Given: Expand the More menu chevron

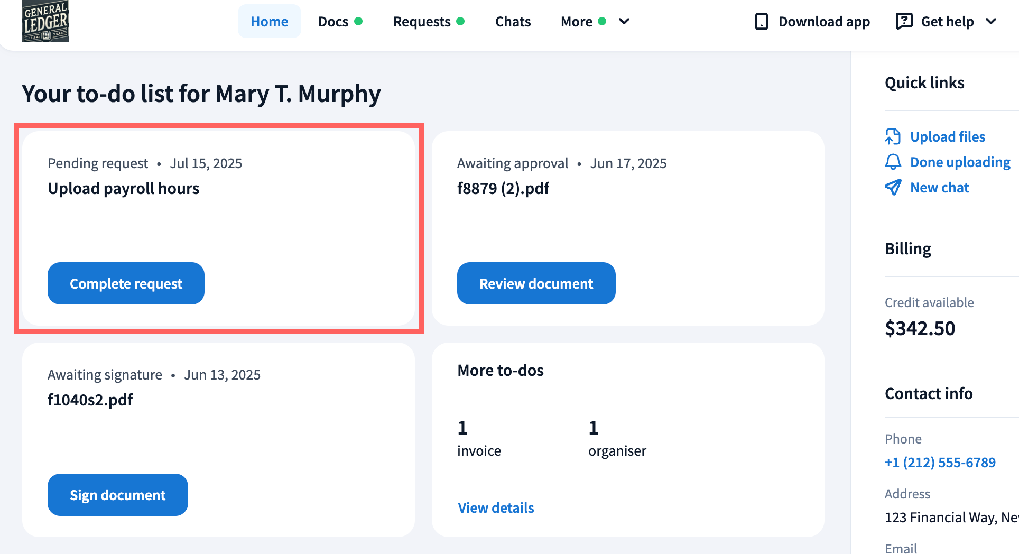Looking at the screenshot, I should [x=624, y=22].
